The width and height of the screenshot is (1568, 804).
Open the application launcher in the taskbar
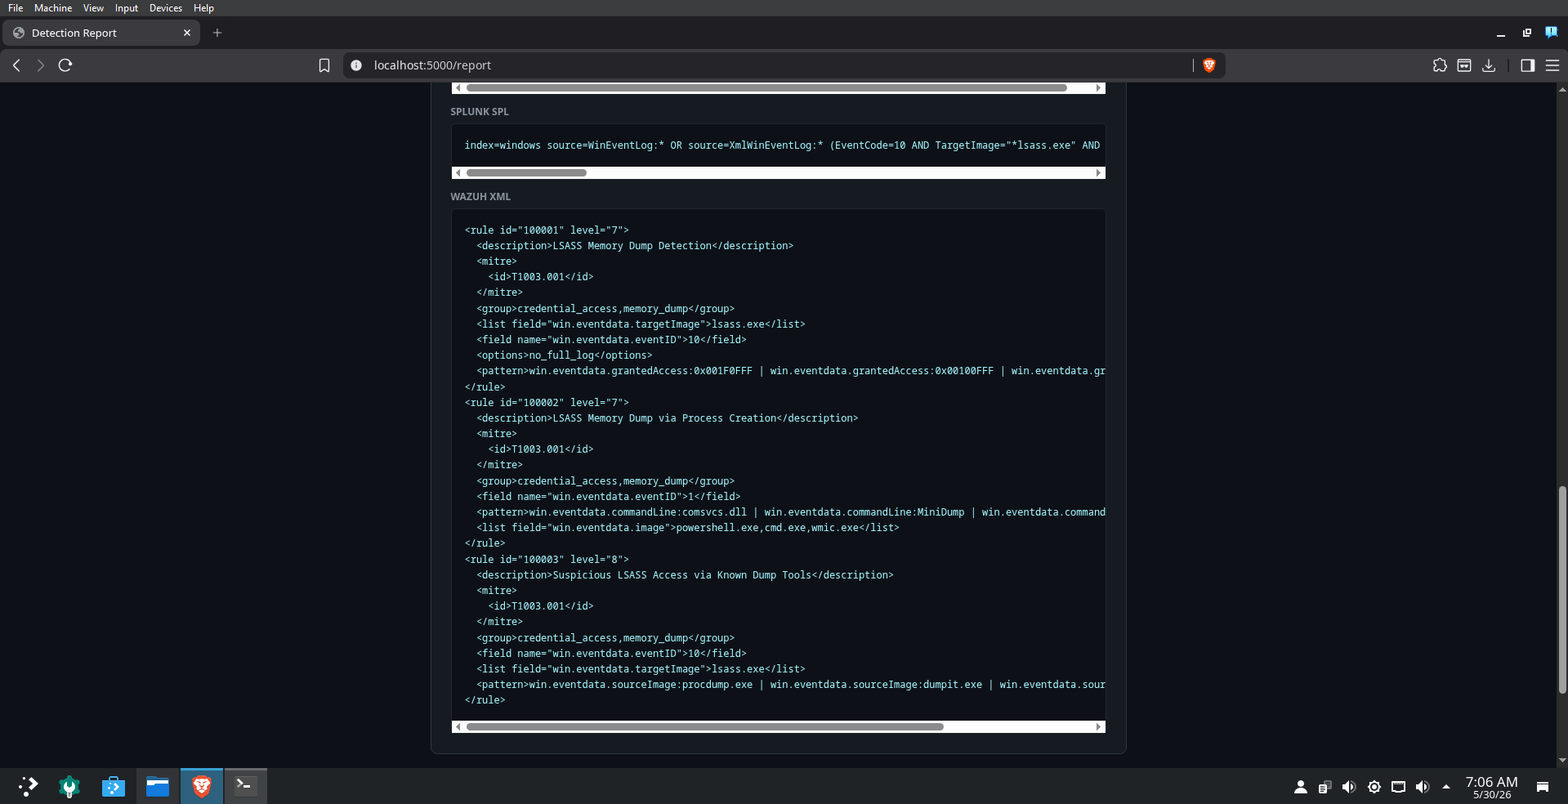coord(28,786)
